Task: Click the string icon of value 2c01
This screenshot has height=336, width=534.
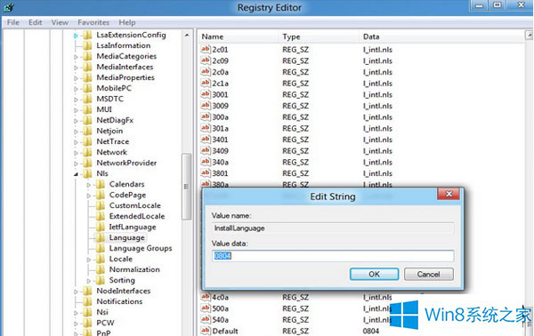Action: [206, 49]
